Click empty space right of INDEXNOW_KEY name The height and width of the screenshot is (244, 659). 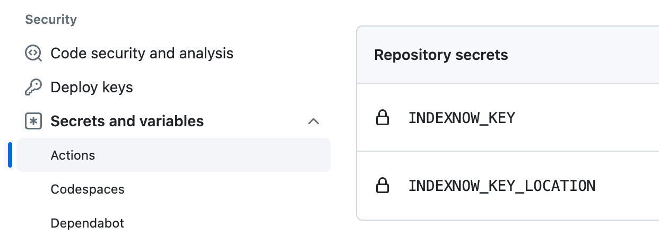(x=584, y=118)
